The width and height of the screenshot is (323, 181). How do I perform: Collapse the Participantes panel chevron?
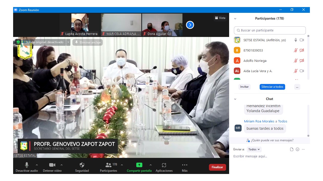[x=235, y=19]
